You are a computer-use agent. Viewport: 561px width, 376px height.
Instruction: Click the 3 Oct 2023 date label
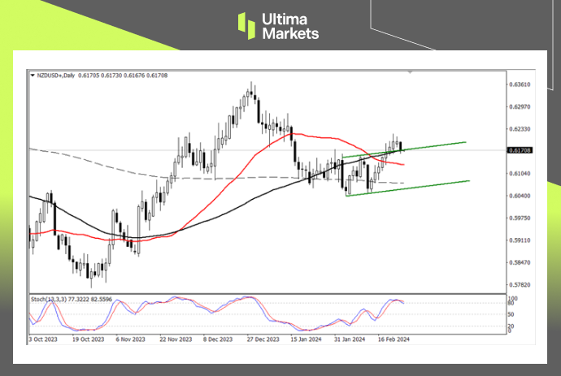44,339
